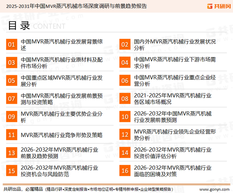
Task: Visit the www.gonyn.com footer link
Action: pos(214,190)
